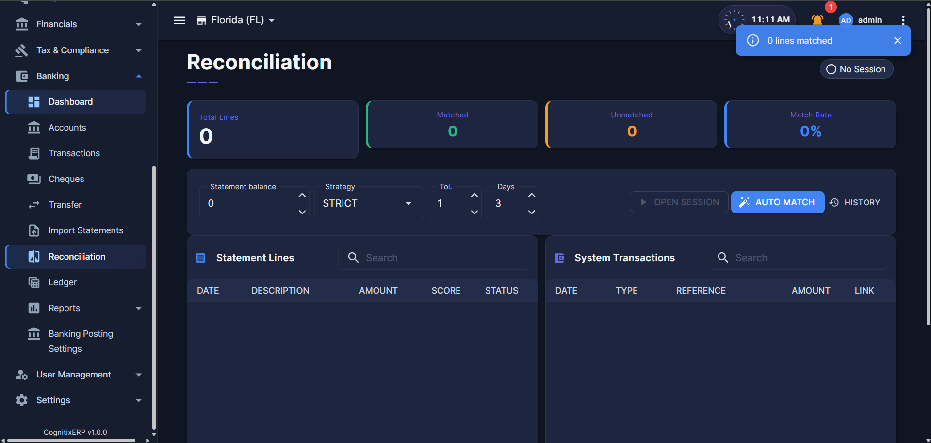Click the sidebar horizontal scrollbar
The image size is (931, 443).
tap(71, 440)
